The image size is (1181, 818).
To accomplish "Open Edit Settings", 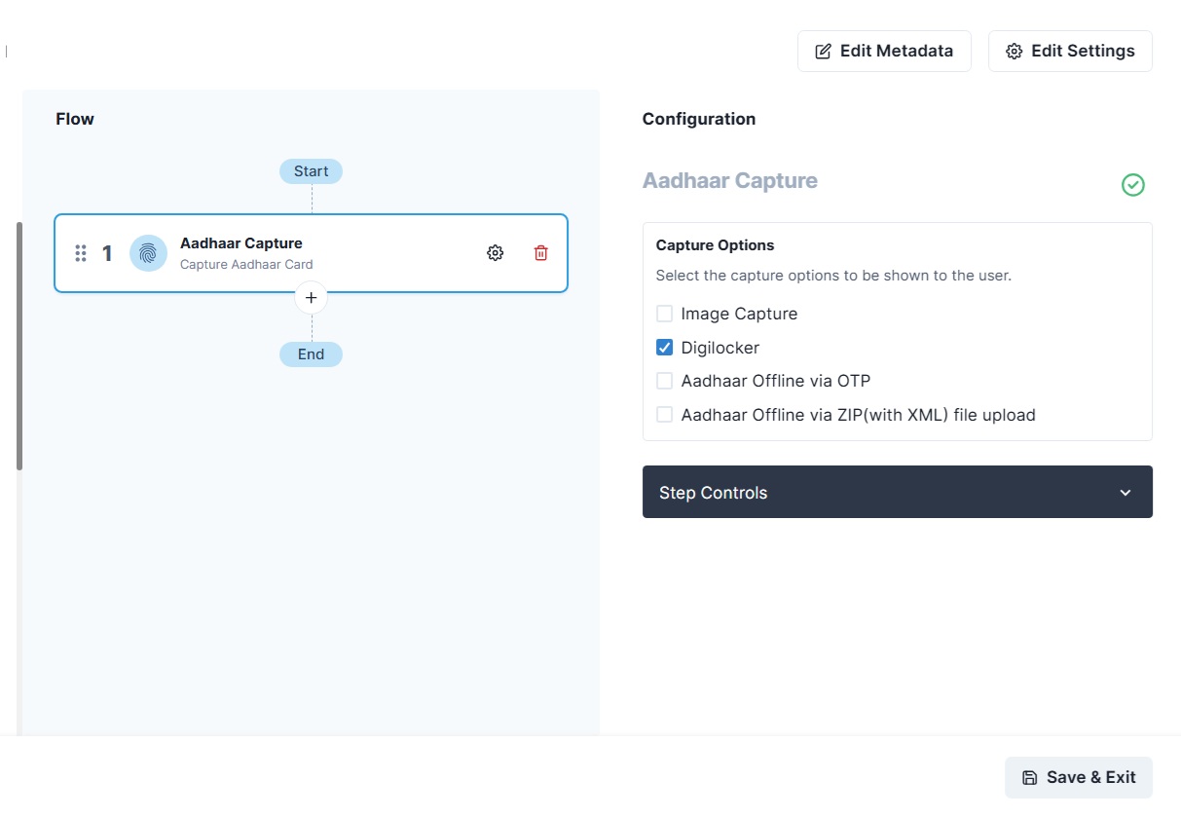I will (1070, 51).
